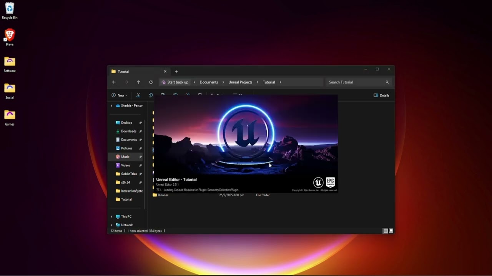Viewport: 492px width, 276px height.
Task: Select the Tutorial window tab
Action: coord(139,72)
